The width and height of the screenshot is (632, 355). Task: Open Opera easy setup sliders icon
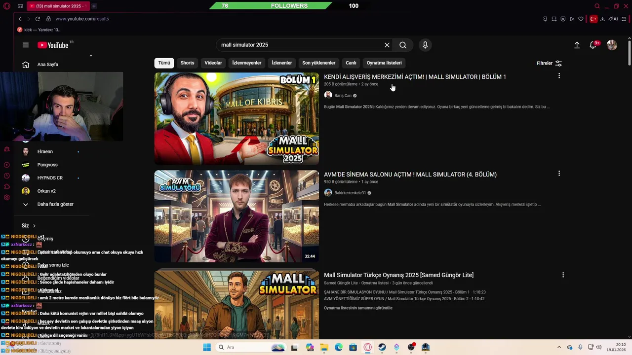coord(624,19)
